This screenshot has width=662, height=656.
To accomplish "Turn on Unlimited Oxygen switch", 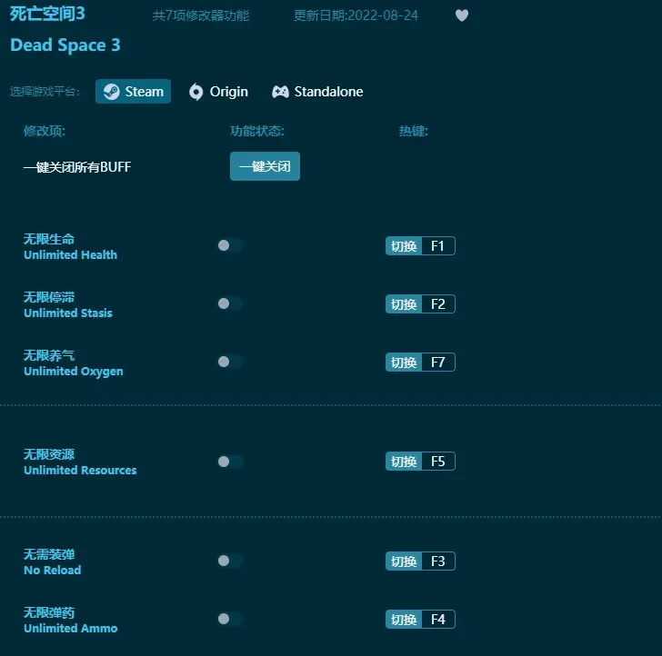I will point(231,362).
